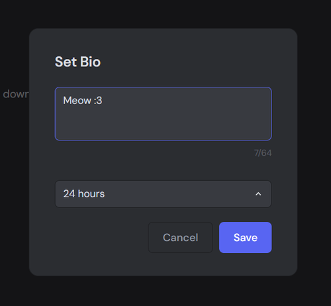This screenshot has width=331, height=306.
Task: Collapse the expiry duration selector via chevron
Action: (x=258, y=194)
